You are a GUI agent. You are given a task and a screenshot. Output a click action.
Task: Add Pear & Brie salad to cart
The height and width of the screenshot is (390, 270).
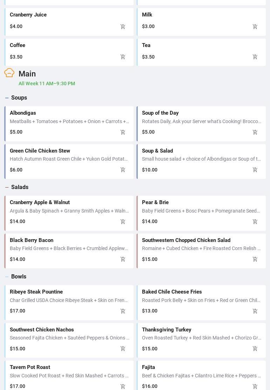(255, 222)
